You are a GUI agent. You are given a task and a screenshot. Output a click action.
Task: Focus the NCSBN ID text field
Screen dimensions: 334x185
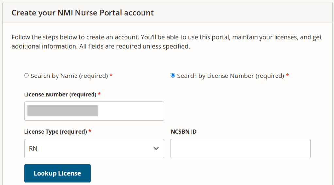coord(240,149)
